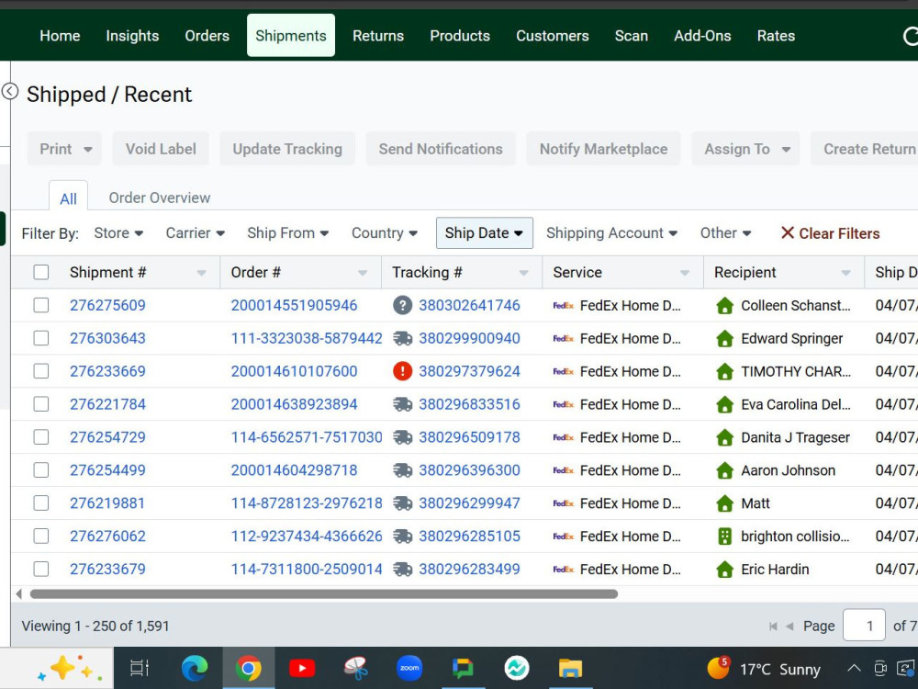Screen dimensions: 918x689
Task: Click the FedEx logo in Matt's shipment row
Action: 564,503
